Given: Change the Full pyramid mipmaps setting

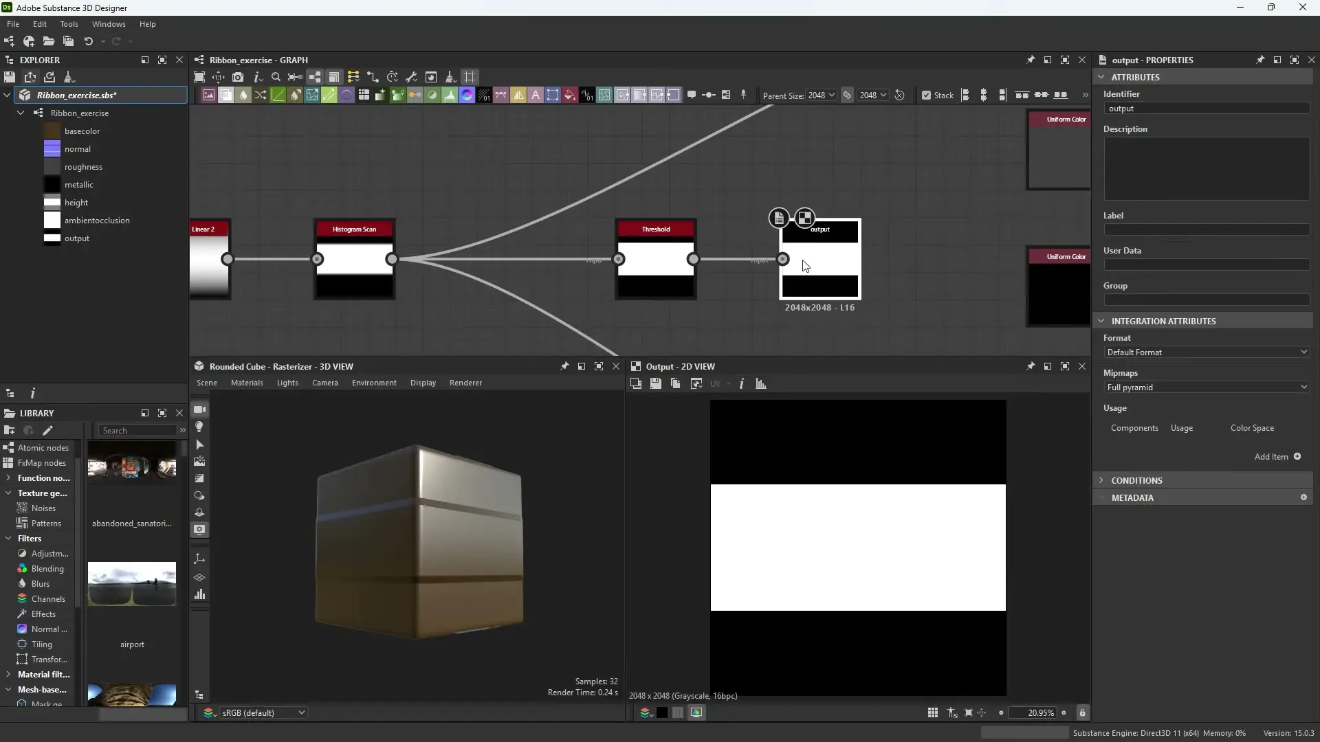Looking at the screenshot, I should click(1207, 387).
